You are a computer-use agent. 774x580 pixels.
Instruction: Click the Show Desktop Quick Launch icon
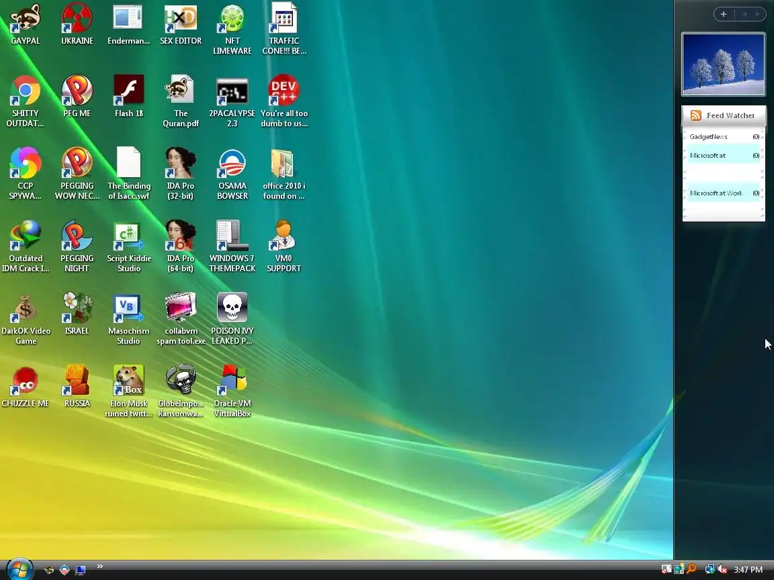pos(81,570)
